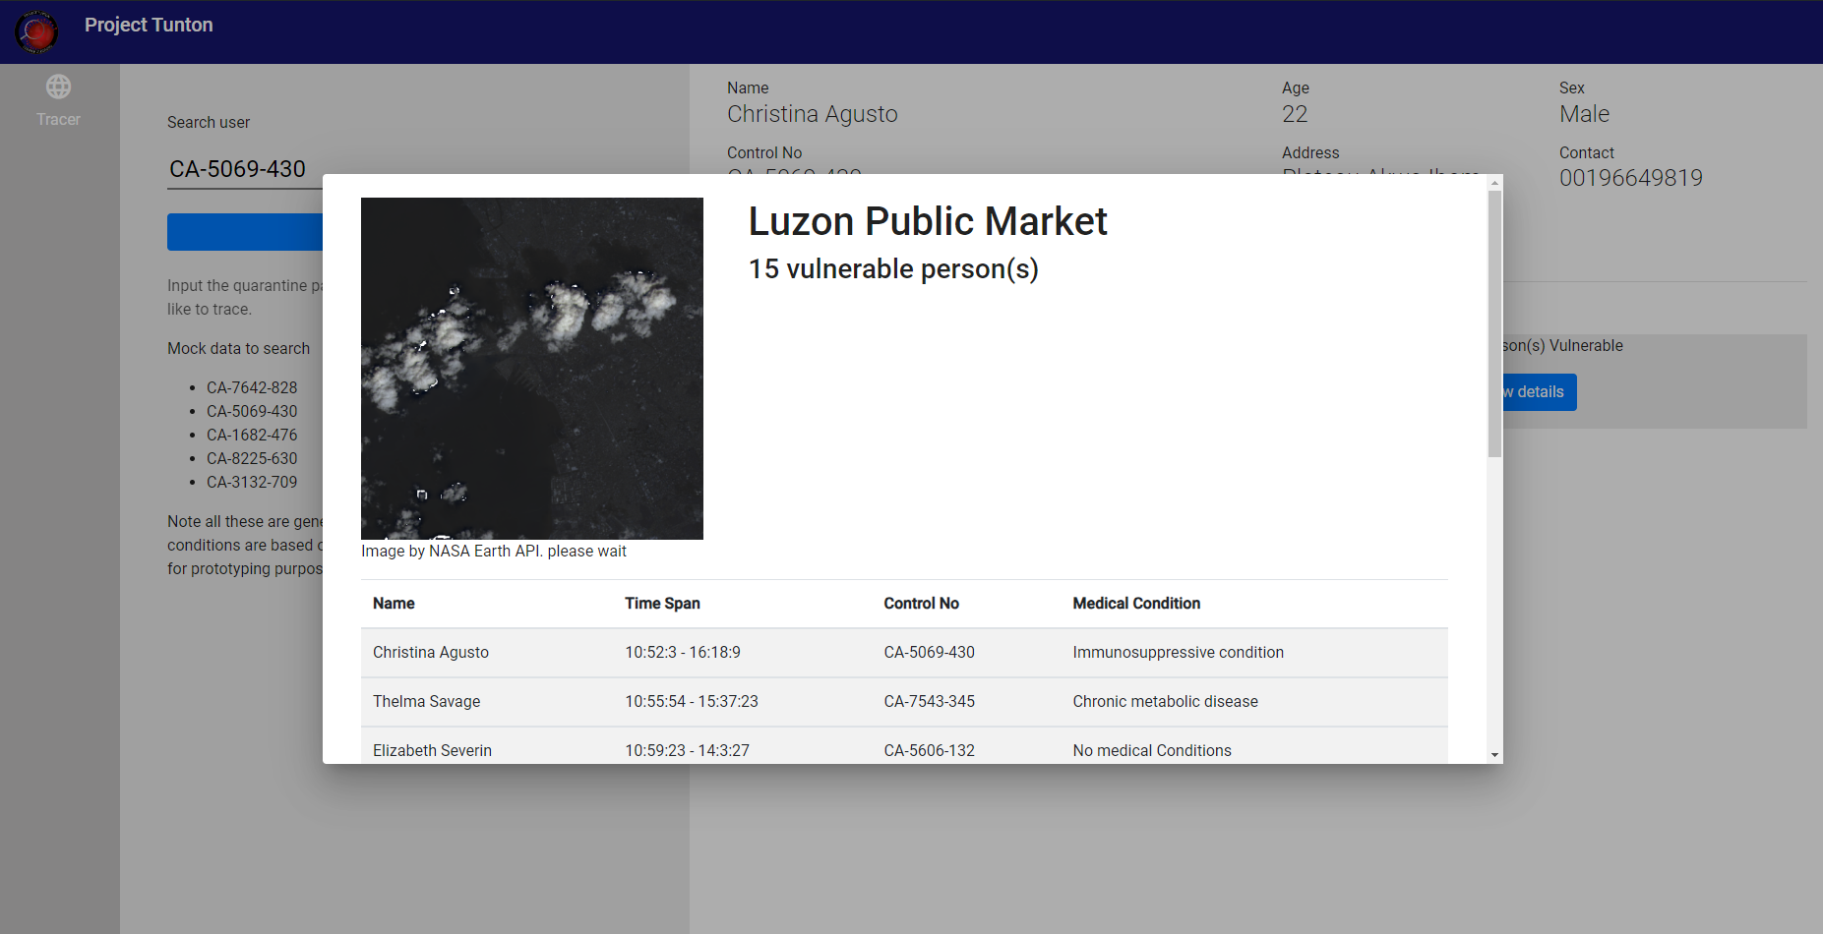
Task: Click the Control No column header in table
Action: pos(921,604)
